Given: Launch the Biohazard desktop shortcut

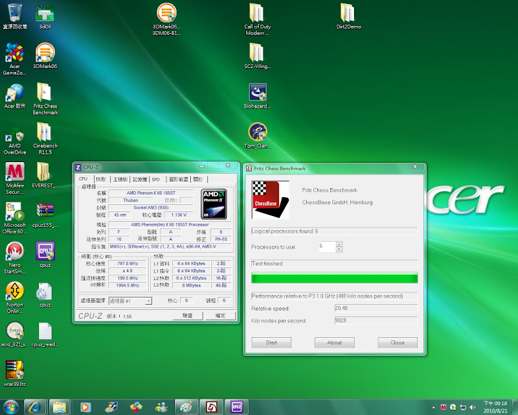Looking at the screenshot, I should tap(257, 95).
